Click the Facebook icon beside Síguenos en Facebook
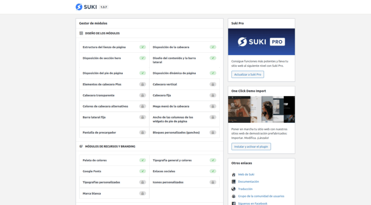This screenshot has height=205, width=371. (234, 204)
